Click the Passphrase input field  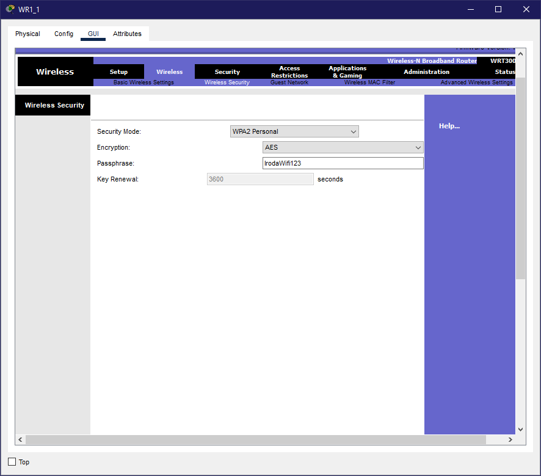(343, 163)
